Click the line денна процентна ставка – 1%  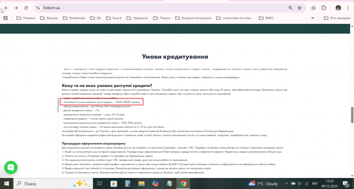coord(81,110)
